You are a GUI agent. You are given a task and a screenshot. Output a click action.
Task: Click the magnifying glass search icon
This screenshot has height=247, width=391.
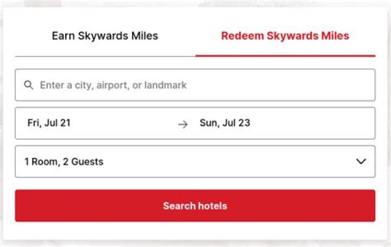click(x=29, y=85)
